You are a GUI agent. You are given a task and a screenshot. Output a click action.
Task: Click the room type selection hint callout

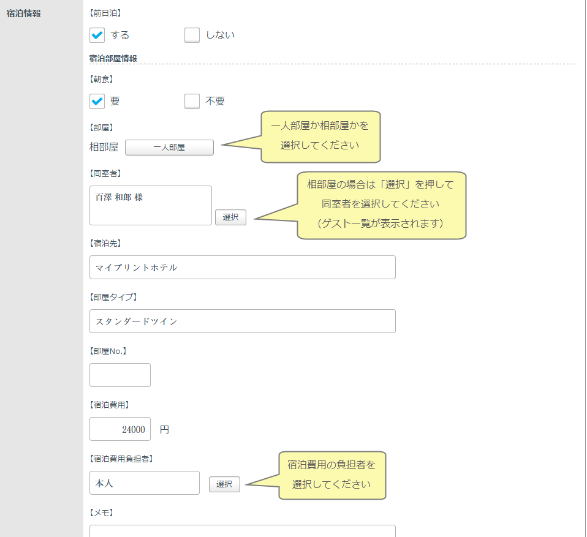point(320,136)
